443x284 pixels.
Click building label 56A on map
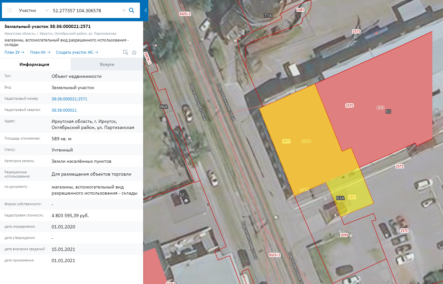(x=164, y=107)
